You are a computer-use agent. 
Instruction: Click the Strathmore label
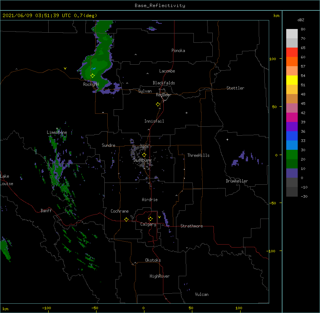(x=192, y=226)
